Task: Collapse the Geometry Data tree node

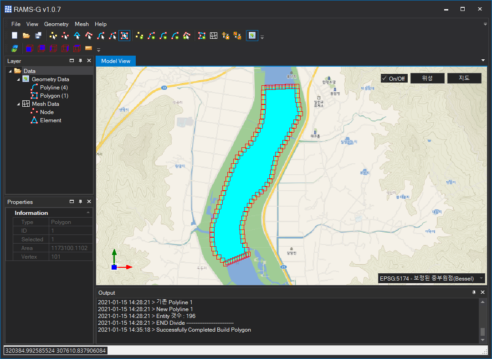Action: click(x=19, y=79)
